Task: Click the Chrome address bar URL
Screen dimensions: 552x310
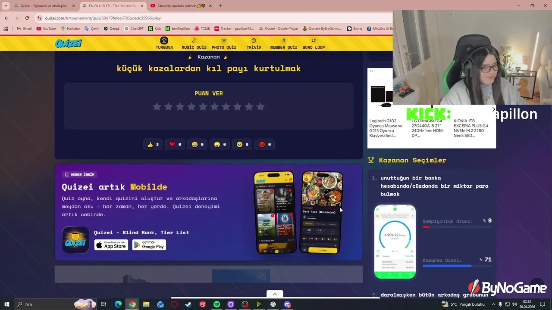Action: click(x=103, y=18)
